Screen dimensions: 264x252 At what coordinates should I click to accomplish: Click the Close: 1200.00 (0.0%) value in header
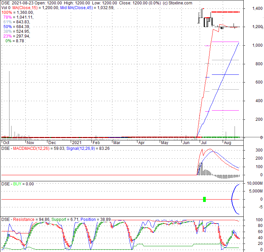140,3
